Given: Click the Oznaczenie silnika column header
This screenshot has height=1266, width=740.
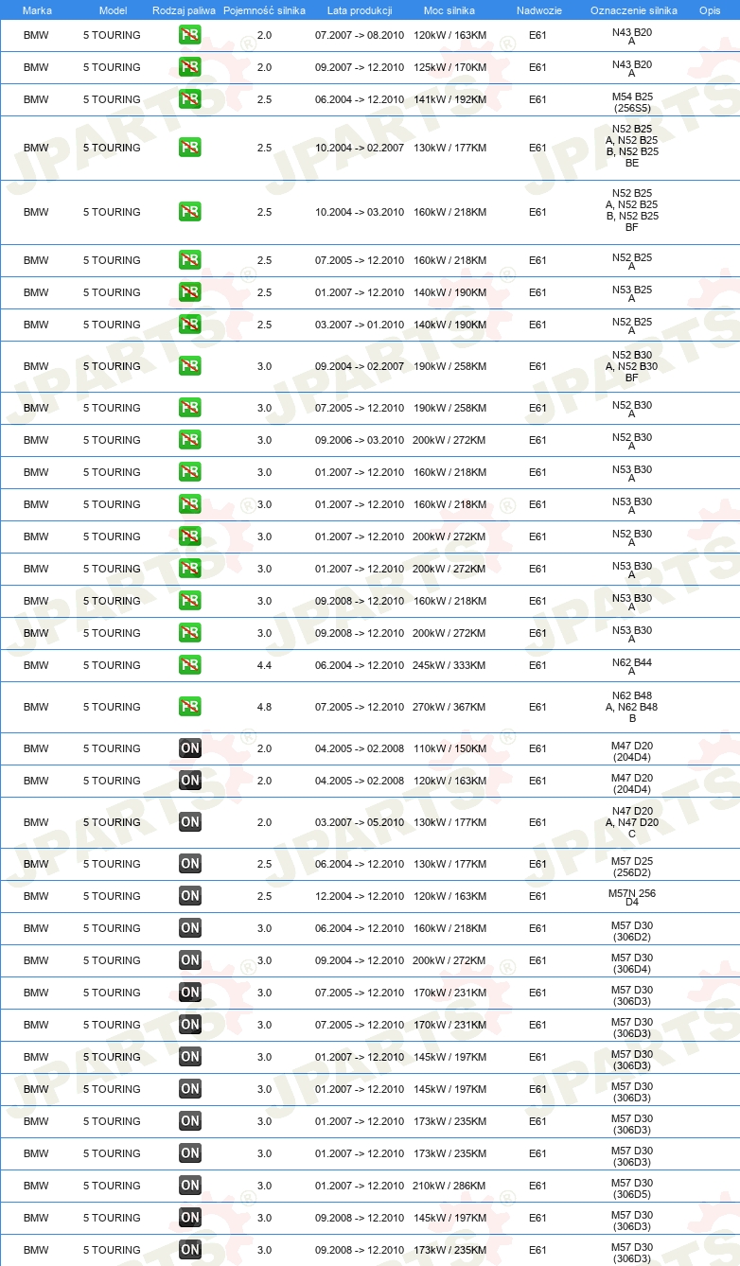Looking at the screenshot, I should tap(633, 9).
